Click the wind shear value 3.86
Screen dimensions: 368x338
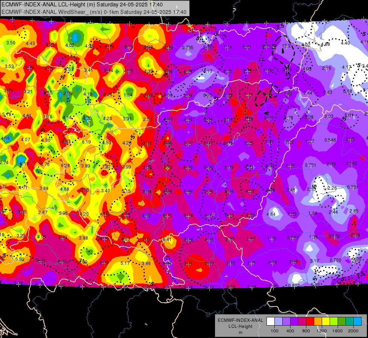coord(146,263)
